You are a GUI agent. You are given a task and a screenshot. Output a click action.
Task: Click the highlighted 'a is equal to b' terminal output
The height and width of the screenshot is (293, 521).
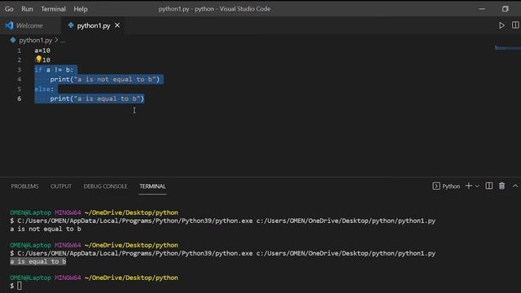(x=38, y=261)
